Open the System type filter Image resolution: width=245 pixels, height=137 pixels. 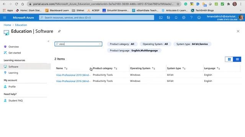coord(192,44)
